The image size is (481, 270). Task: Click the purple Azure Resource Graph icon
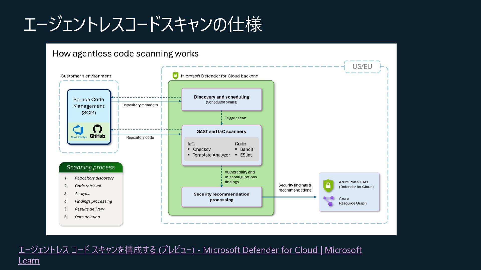tap(328, 201)
